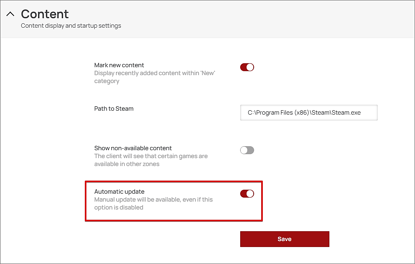The width and height of the screenshot is (415, 264).
Task: Collapse the Content section using the chevron
Action: 10,14
